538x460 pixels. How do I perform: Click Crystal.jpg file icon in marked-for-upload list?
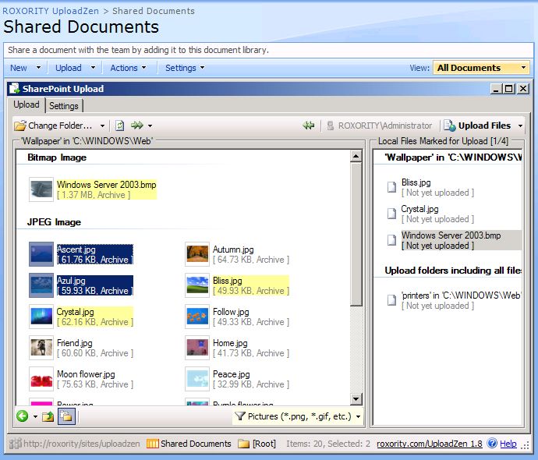click(x=391, y=214)
